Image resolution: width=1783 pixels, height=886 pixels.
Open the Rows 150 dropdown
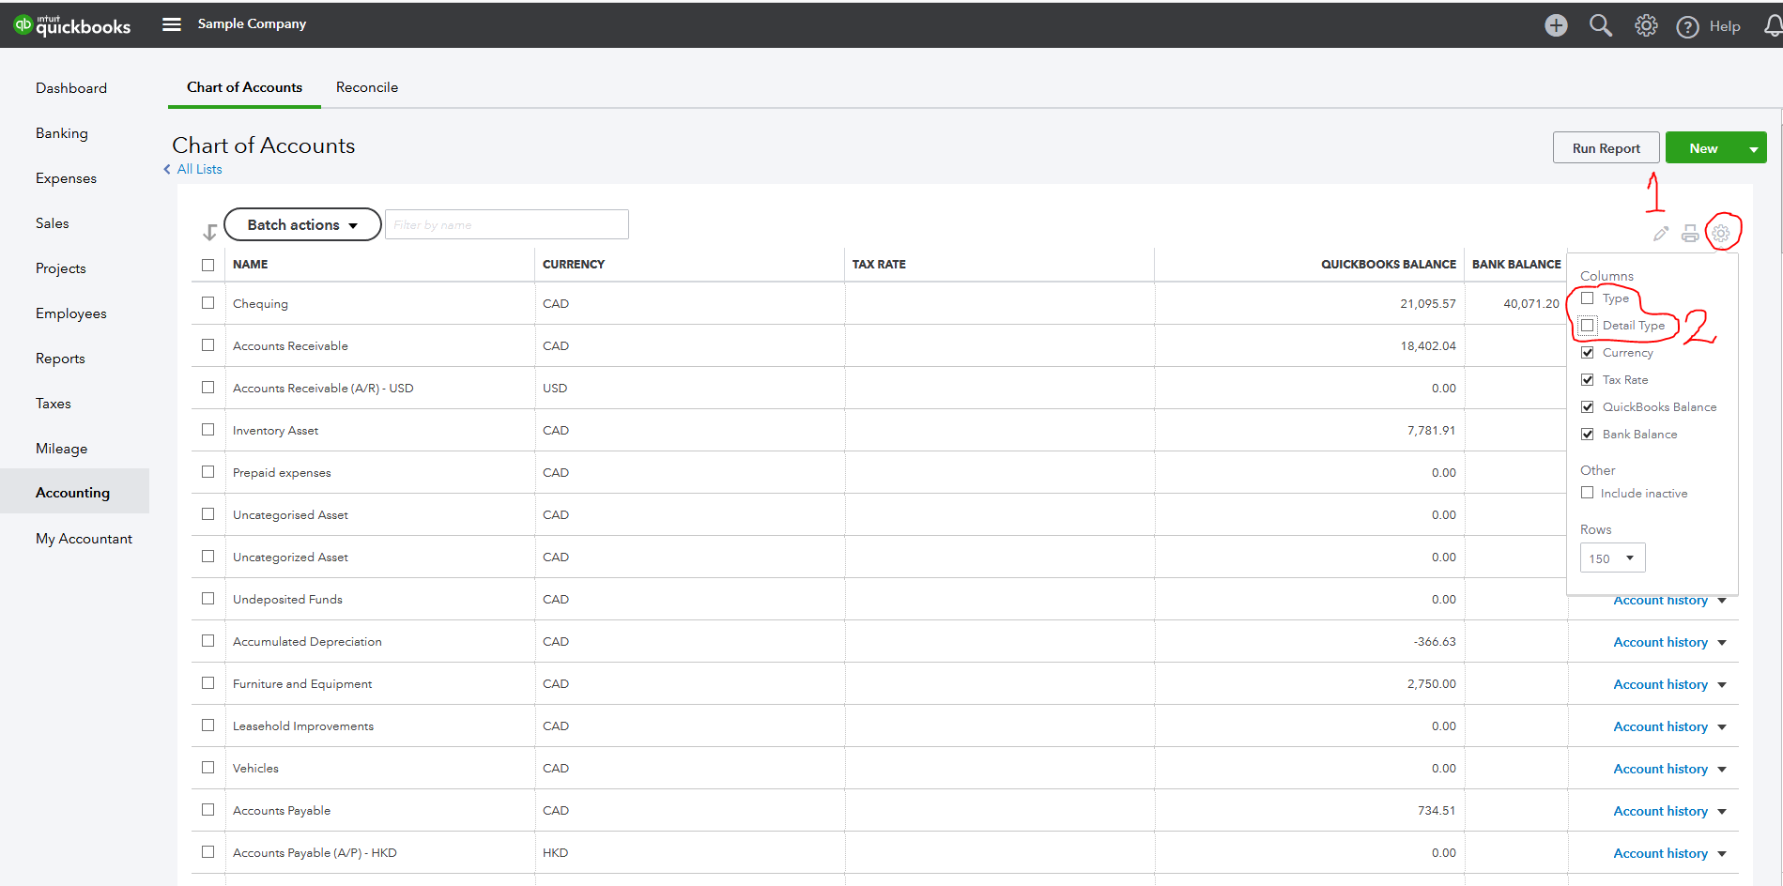click(1612, 558)
